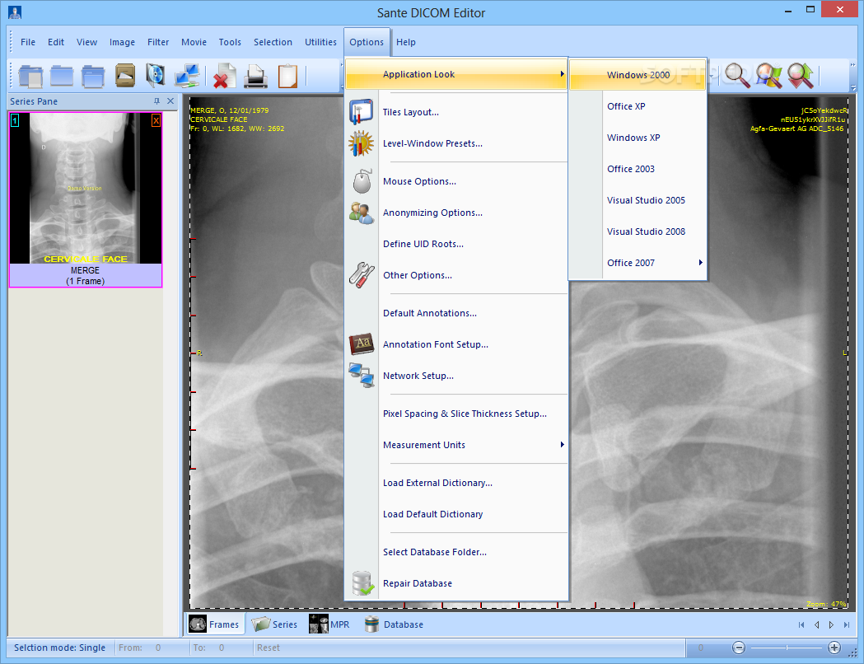864x664 pixels.
Task: Open the Tools menu
Action: [230, 42]
